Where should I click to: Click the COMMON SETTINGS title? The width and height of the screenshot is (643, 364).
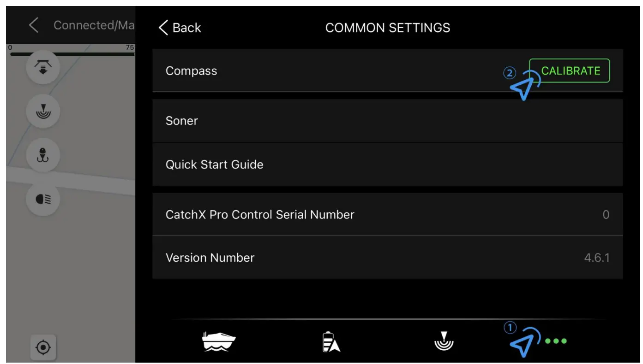[388, 28]
